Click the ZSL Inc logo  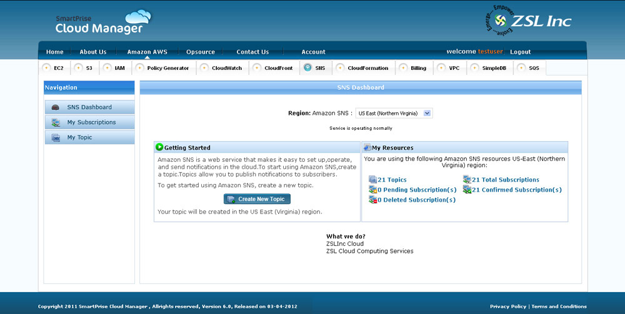point(529,21)
